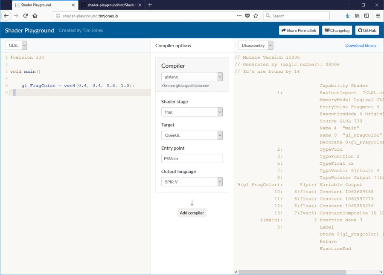Toggle the sidebar view icon

tap(367, 16)
